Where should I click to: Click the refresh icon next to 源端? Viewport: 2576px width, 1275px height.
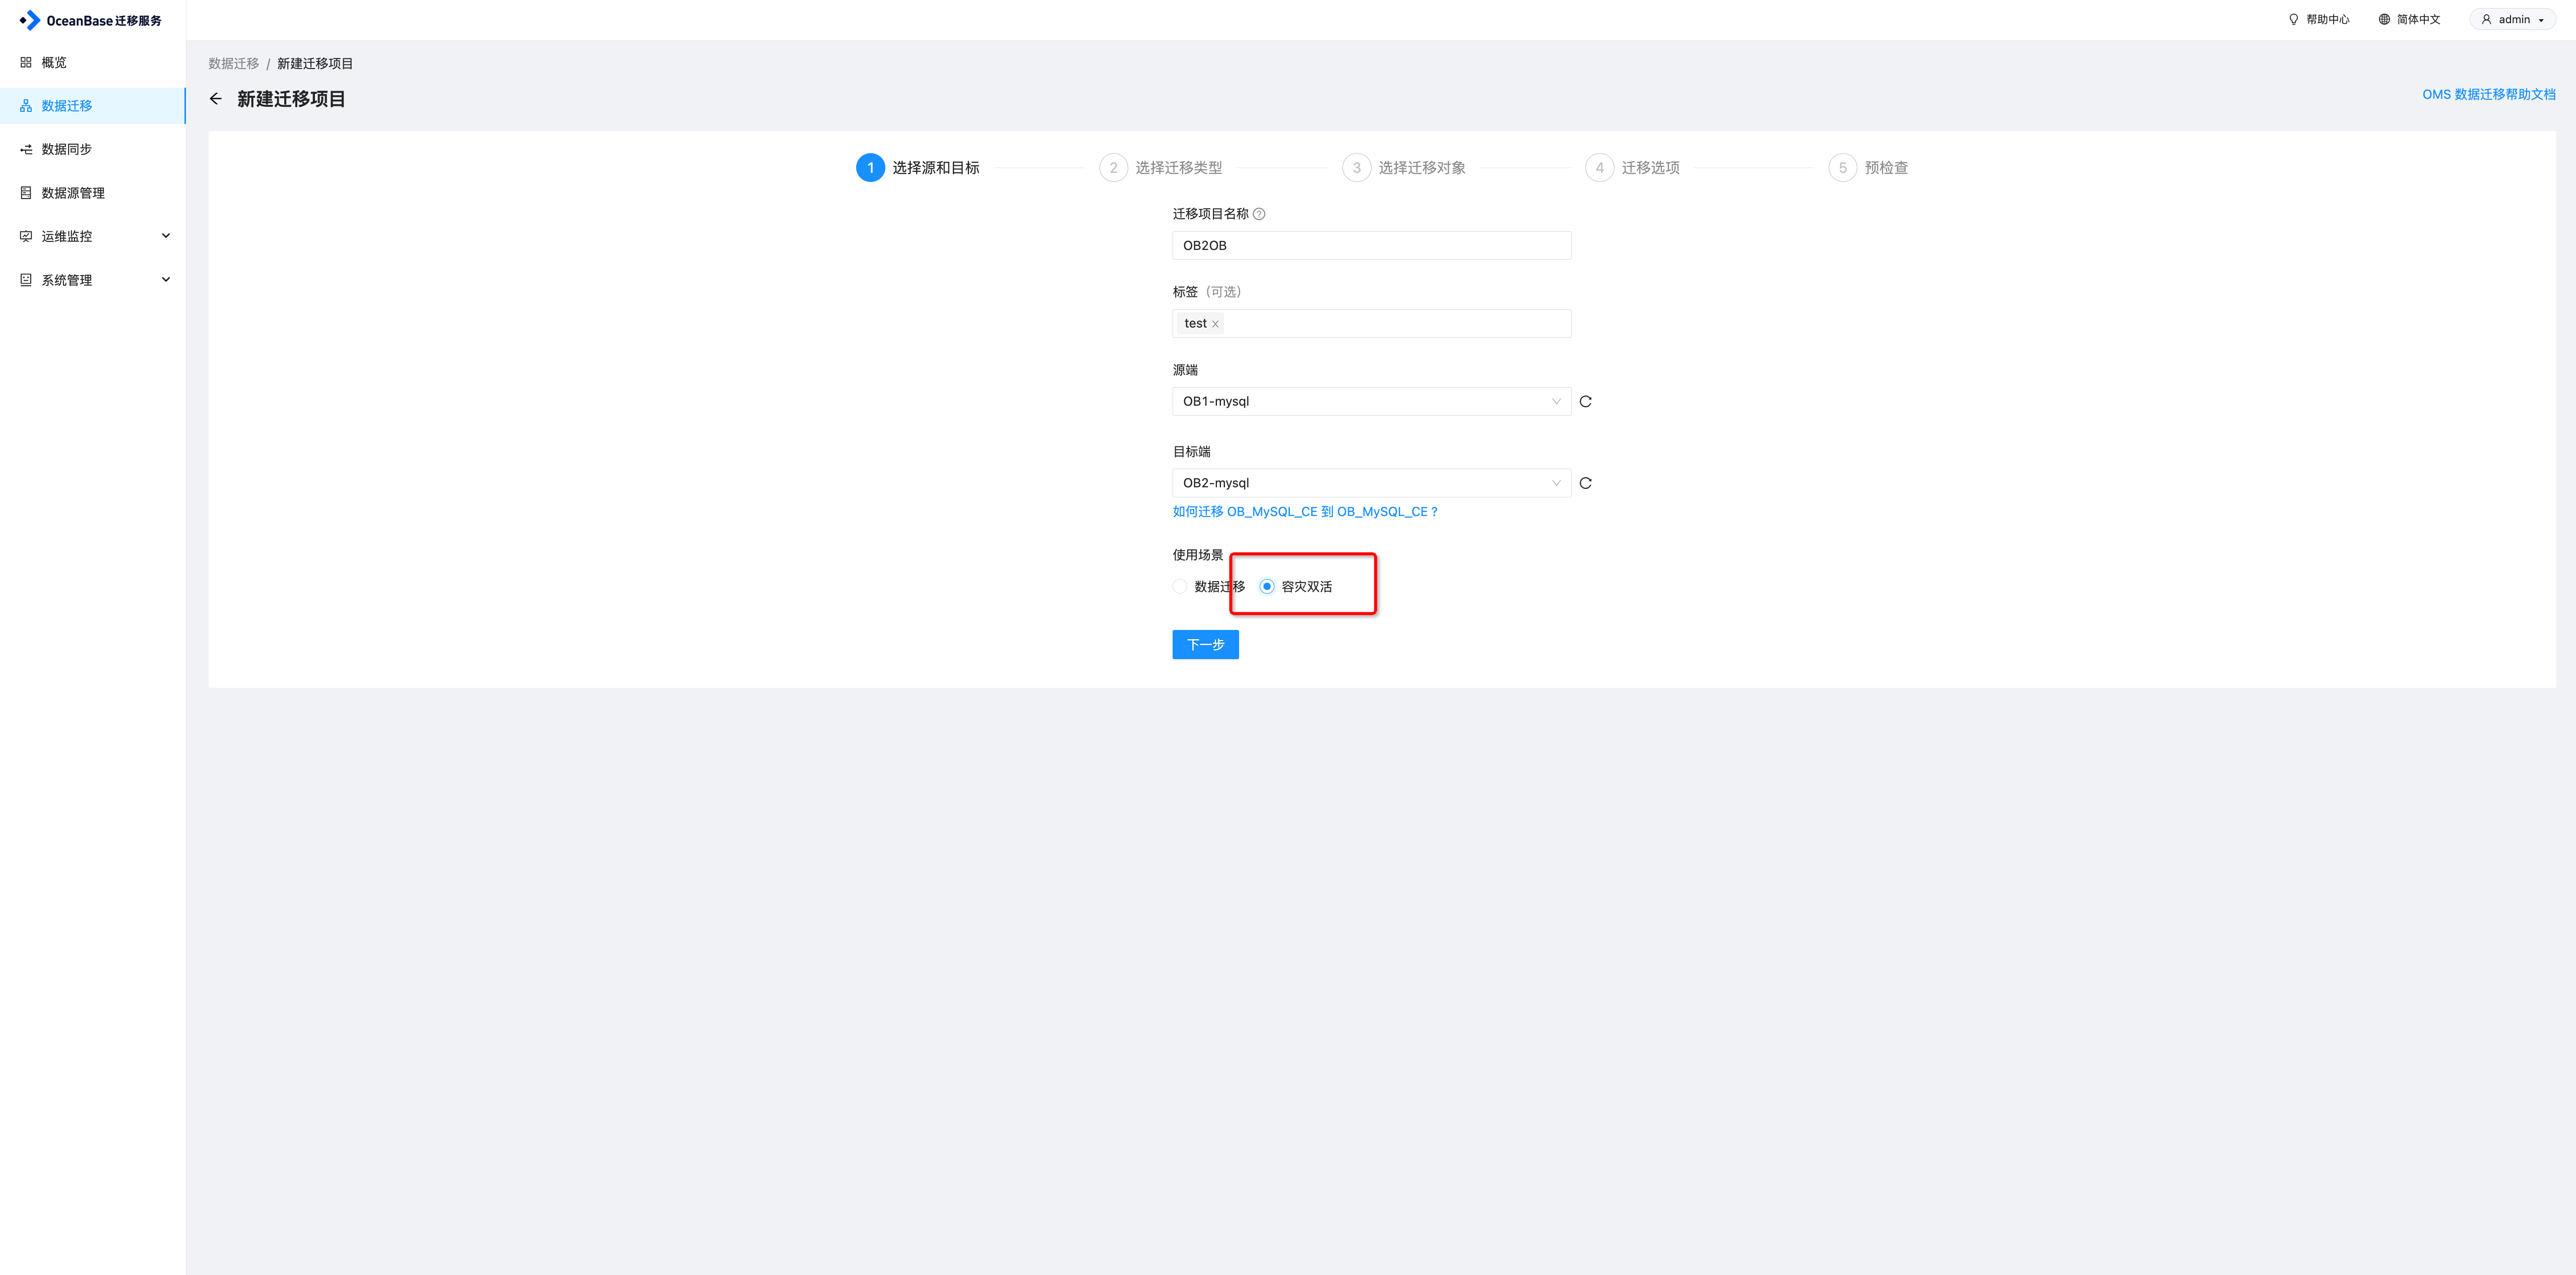[x=1585, y=402]
